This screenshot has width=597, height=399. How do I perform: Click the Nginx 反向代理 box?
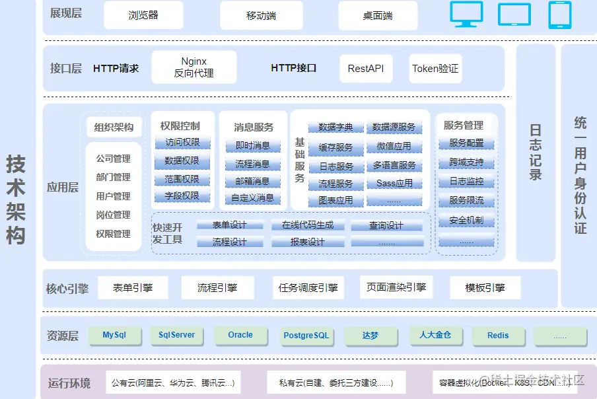pos(193,66)
